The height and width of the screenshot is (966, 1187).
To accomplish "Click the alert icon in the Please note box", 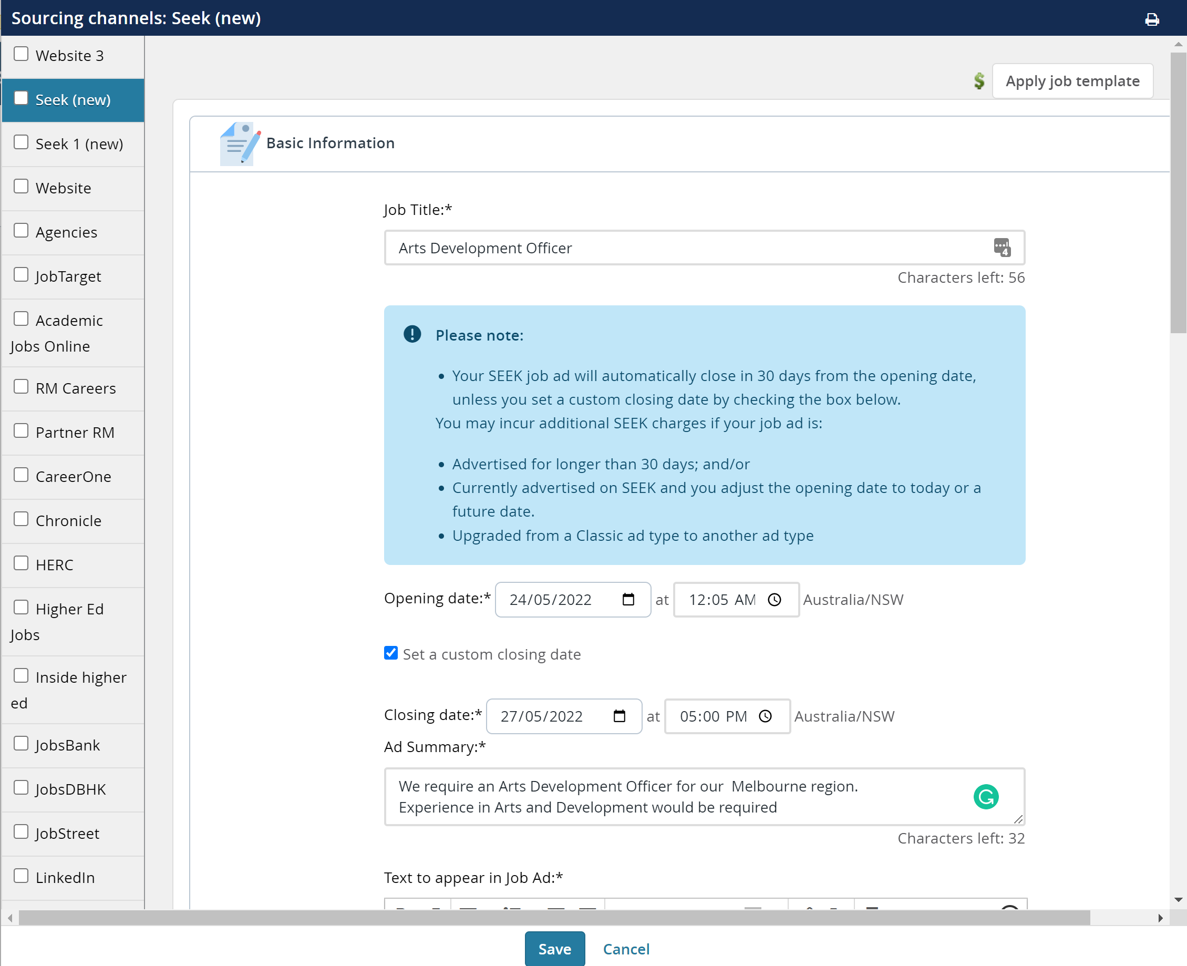I will [411, 334].
